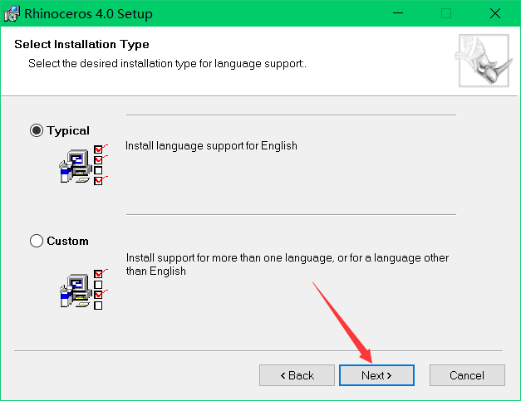Click the "Typical" option label
The height and width of the screenshot is (401, 521).
pyautogui.click(x=68, y=130)
